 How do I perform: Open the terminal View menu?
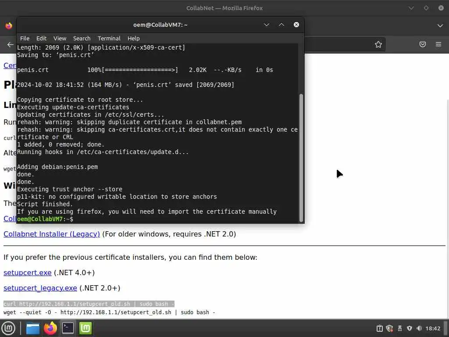coord(60,39)
